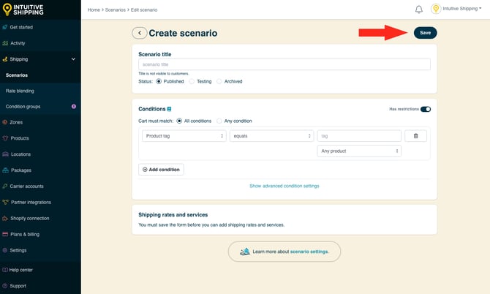Click the Conditions help icon
Image resolution: width=490 pixels, height=294 pixels.
click(x=170, y=109)
